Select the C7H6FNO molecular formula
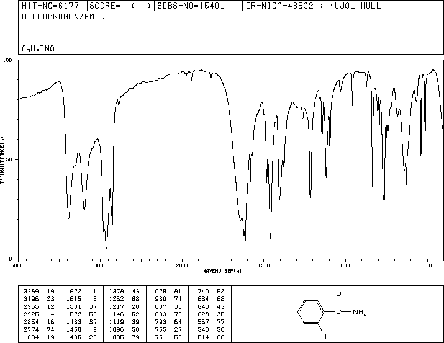Image resolution: width=444 pixels, height=343 pixels. pos(38,49)
